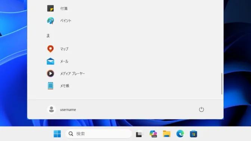This screenshot has width=251, height=141.
Task: Click the magnifier icon in search box
Action: 71,134
